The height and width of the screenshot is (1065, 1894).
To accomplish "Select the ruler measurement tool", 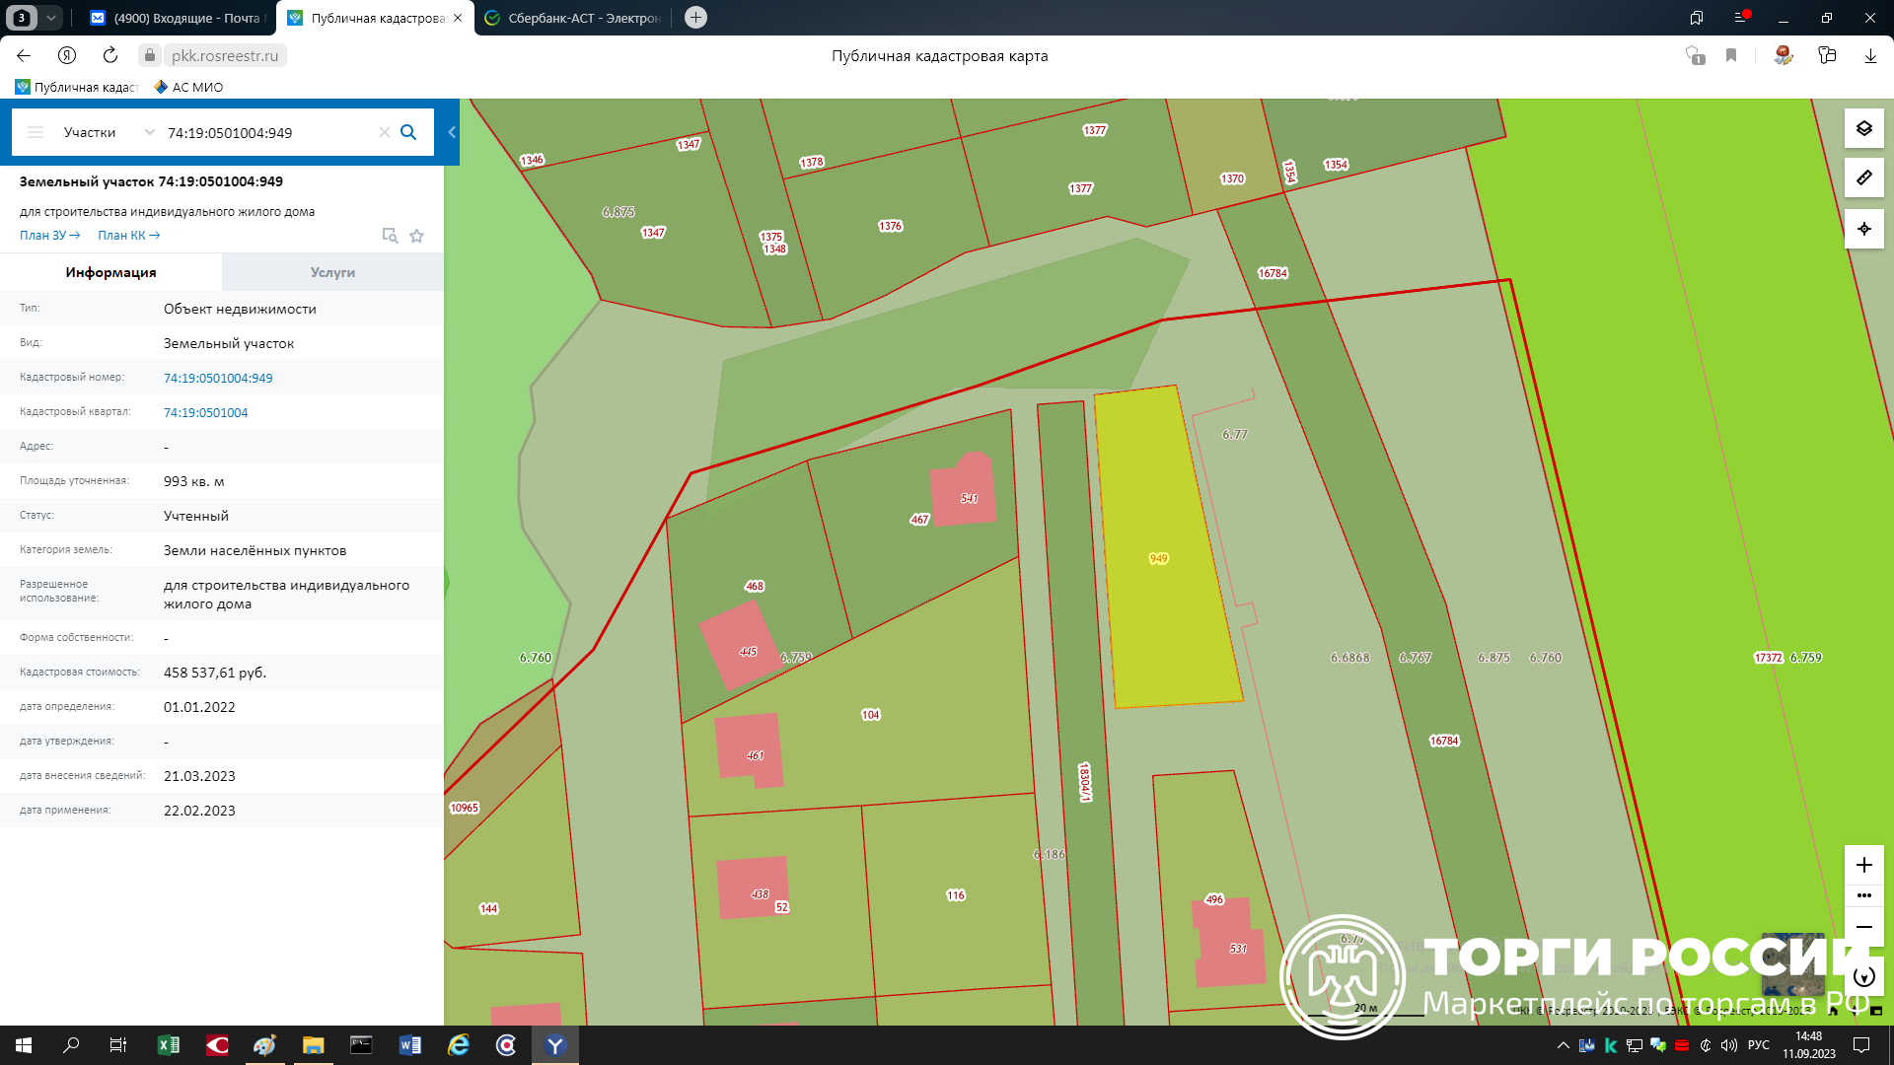I will click(1863, 178).
